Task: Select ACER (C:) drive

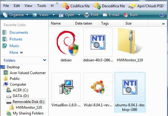Action: pyautogui.click(x=20, y=90)
